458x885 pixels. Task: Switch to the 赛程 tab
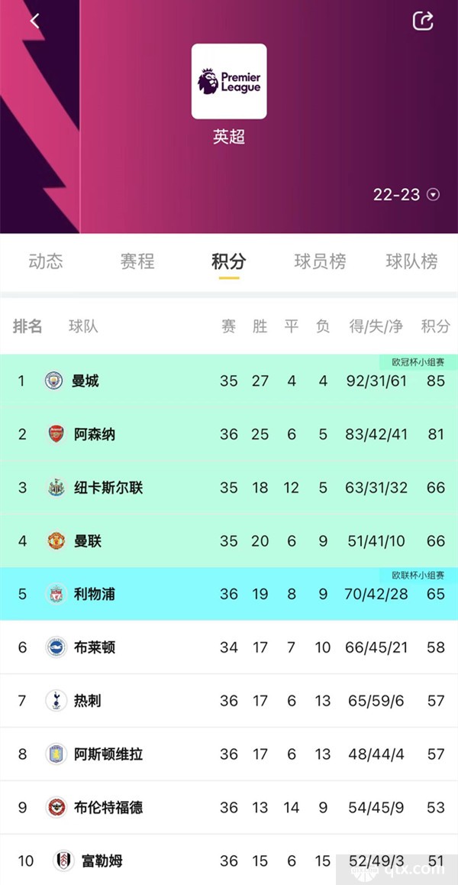(x=137, y=261)
